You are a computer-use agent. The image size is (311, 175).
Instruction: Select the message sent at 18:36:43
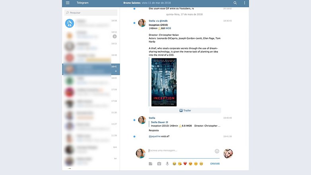click(x=134, y=23)
